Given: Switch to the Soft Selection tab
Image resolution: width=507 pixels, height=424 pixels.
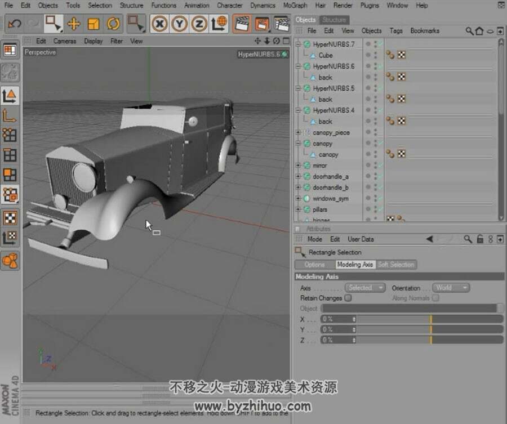Looking at the screenshot, I should (396, 264).
